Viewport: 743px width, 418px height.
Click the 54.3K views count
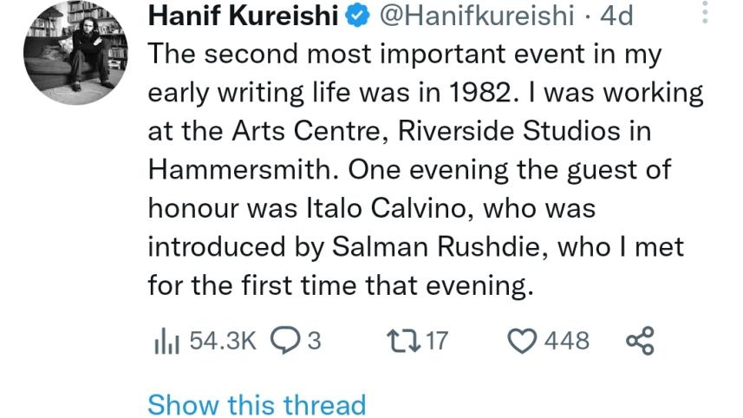tap(223, 341)
